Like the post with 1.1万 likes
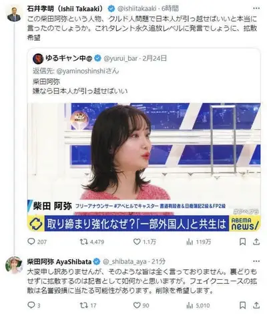Image resolution: width=267 pixels, height=314 pixels. click(137, 242)
